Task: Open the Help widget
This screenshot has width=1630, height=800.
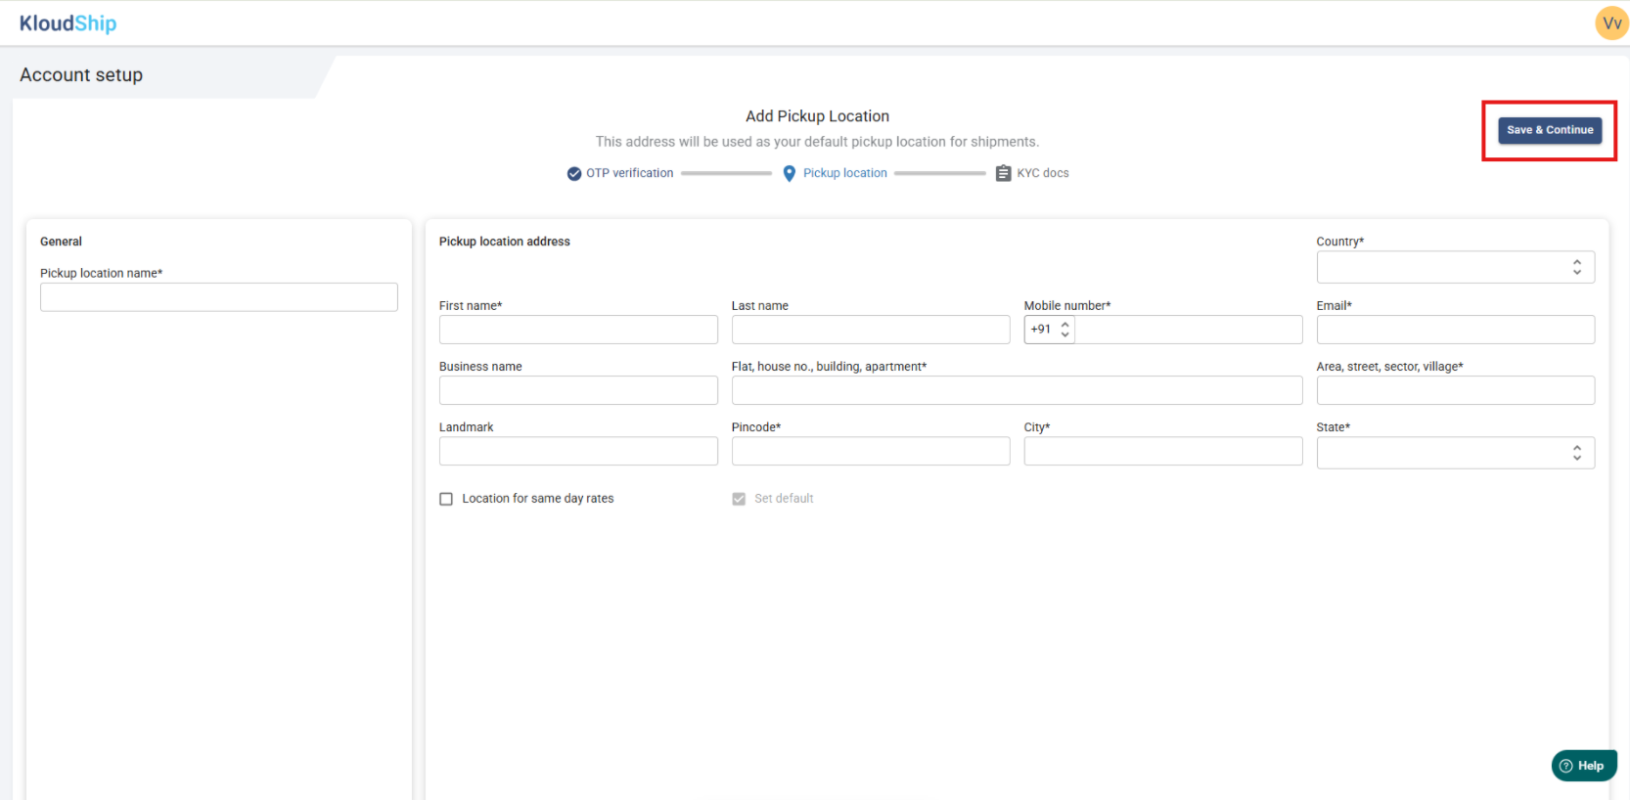Action: tap(1583, 766)
